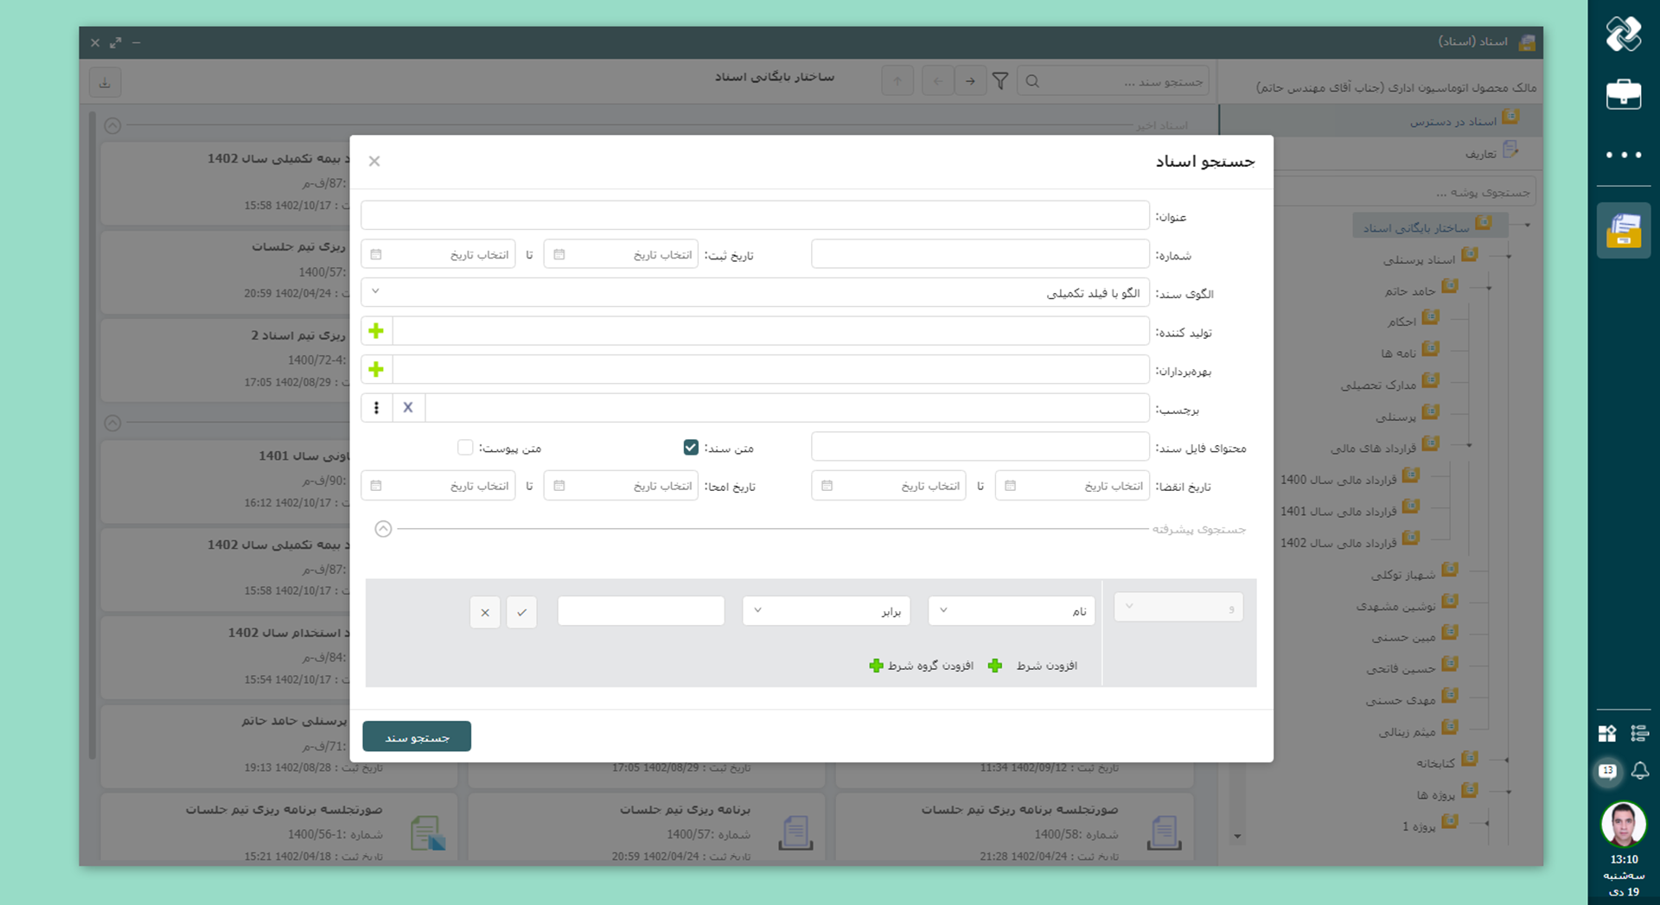This screenshot has height=905, width=1660.
Task: Click the notification bell in the sidebar
Action: [1639, 770]
